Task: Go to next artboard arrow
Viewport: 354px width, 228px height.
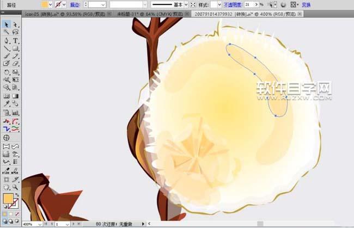Action: pos(74,224)
